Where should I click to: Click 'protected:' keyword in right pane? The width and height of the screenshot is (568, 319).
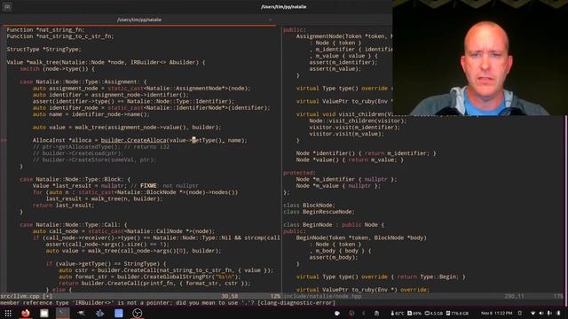click(300, 173)
